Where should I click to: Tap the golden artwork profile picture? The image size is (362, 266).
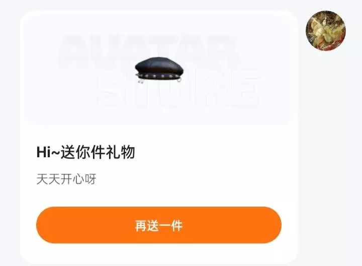(326, 31)
